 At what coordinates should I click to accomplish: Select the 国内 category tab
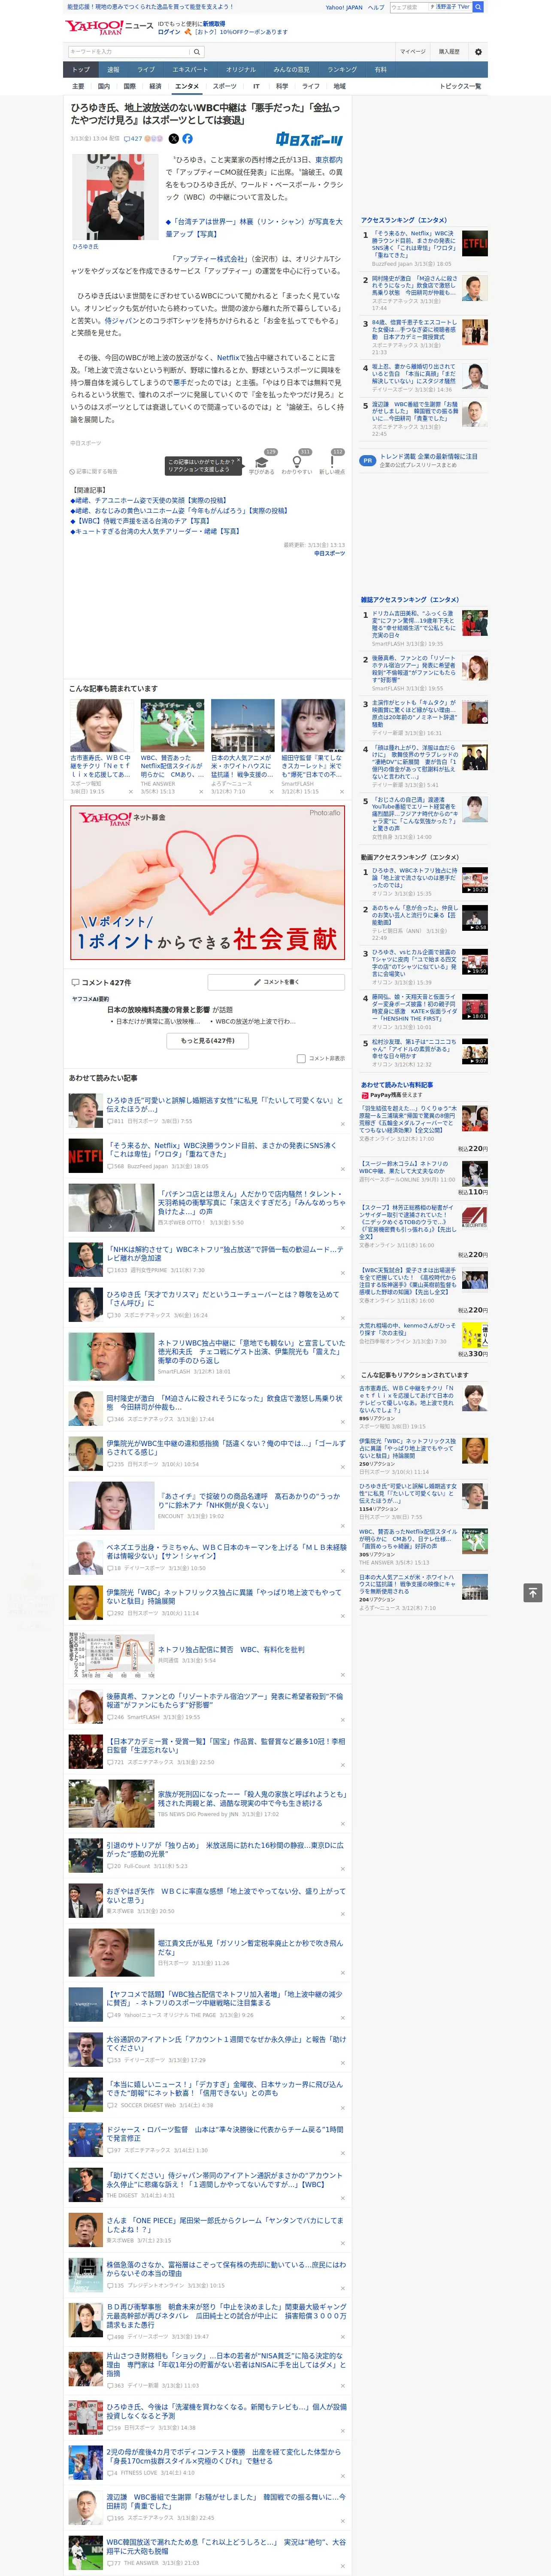104,86
